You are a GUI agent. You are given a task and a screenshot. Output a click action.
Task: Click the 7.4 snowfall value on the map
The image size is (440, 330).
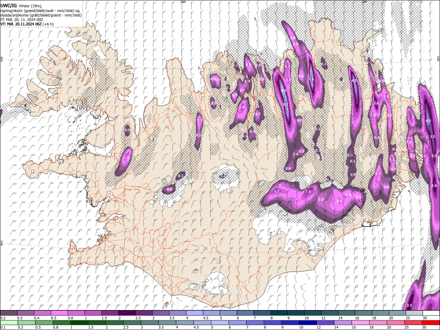coord(311,79)
